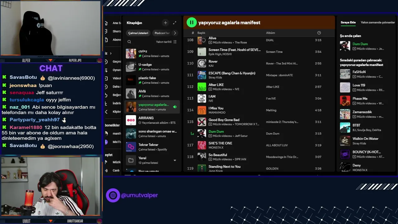This screenshot has height=224, width=398.
Task: Open Ahfâ playlist
Action: tap(151, 94)
